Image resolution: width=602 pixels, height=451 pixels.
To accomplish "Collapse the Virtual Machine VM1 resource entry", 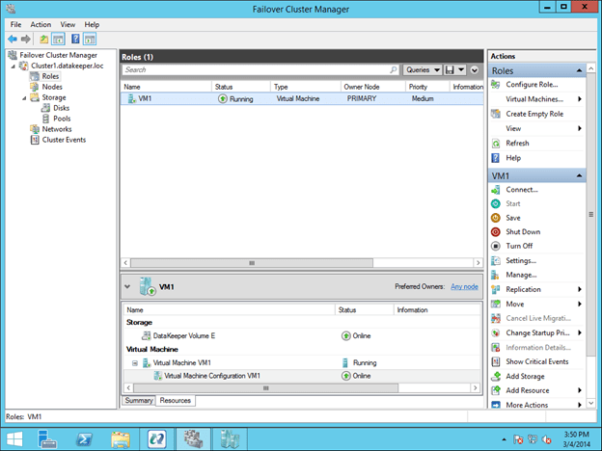I will 135,362.
